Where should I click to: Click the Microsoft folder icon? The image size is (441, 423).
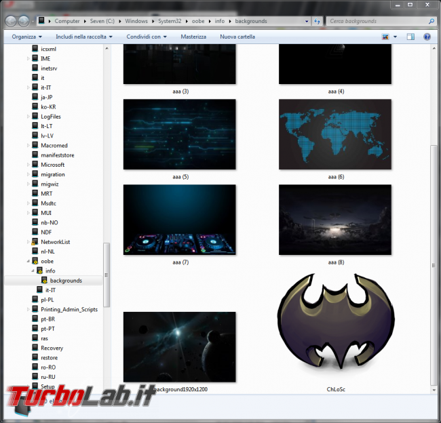click(35, 165)
